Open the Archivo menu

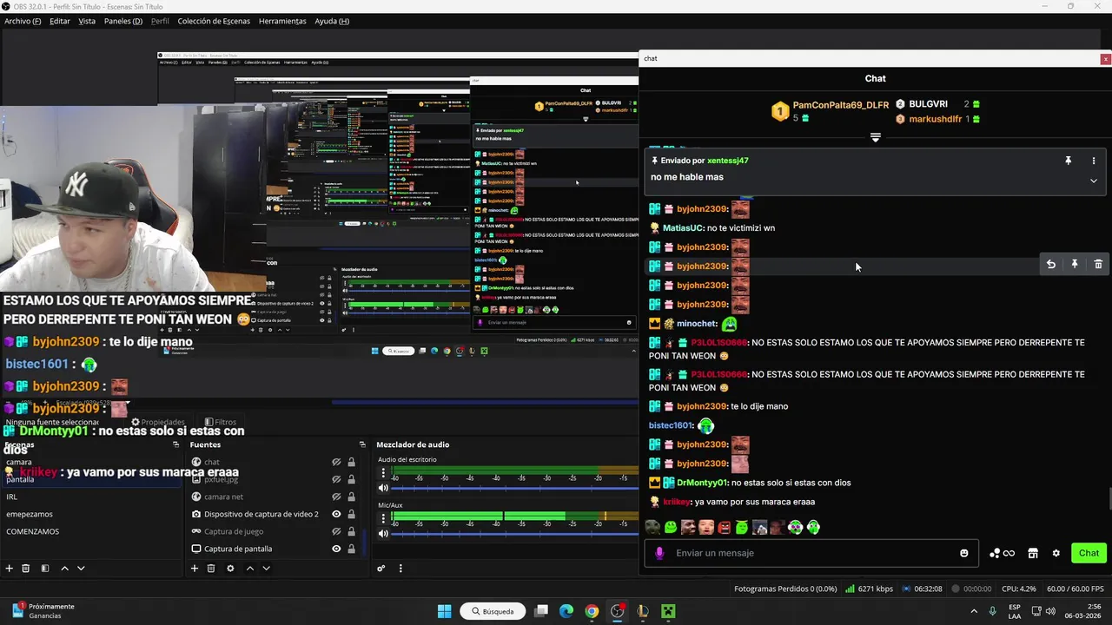(x=23, y=21)
